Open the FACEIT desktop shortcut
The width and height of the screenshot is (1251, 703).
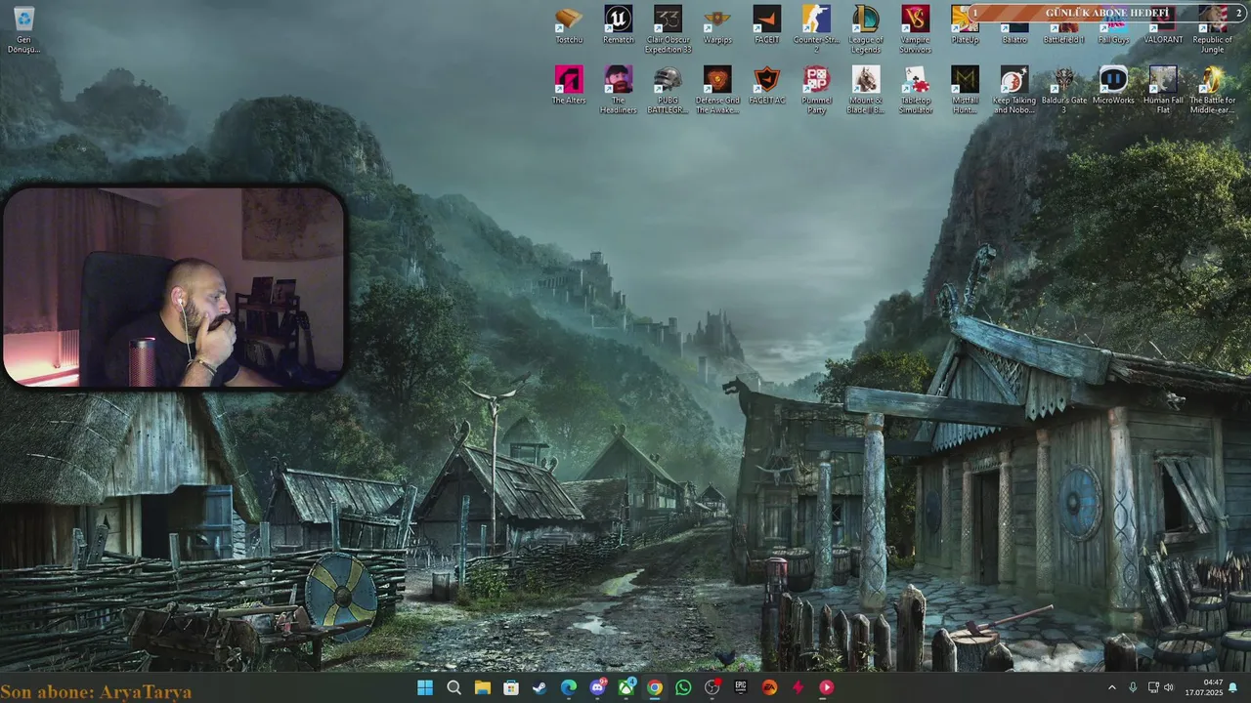[767, 25]
